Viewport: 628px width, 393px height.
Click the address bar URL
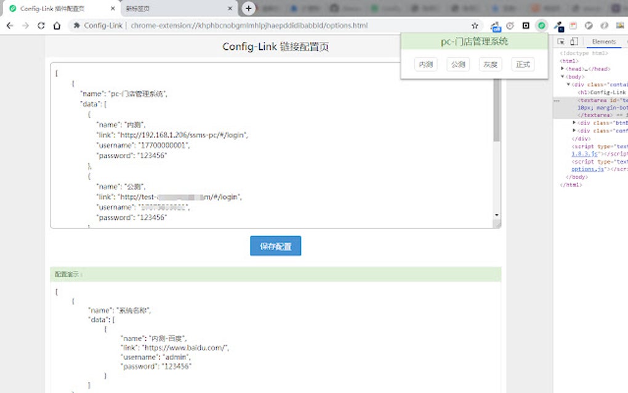click(x=249, y=26)
